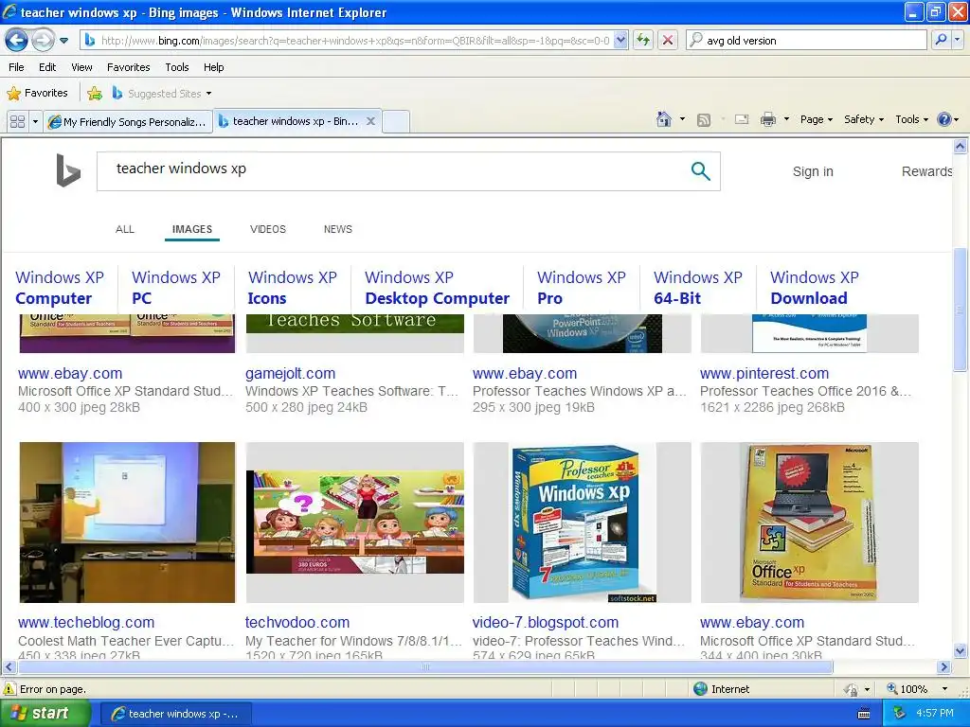Click the Read Mail icon
The image size is (970, 727).
pos(742,119)
